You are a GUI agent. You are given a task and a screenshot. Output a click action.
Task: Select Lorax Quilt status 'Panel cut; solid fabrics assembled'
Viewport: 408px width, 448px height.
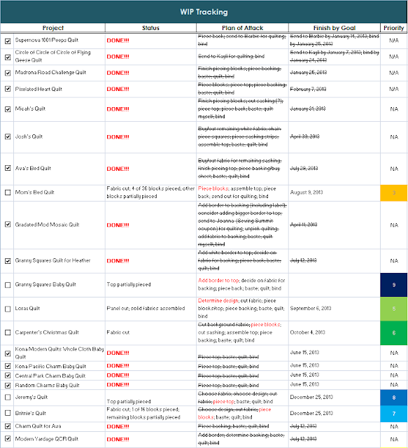(150, 309)
